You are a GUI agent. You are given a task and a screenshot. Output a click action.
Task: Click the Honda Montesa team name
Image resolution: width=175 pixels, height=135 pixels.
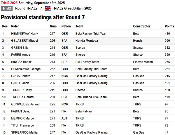[87, 40]
